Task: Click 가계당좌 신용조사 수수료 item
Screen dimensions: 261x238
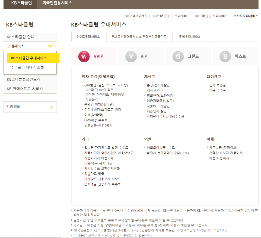Action: 102,179
